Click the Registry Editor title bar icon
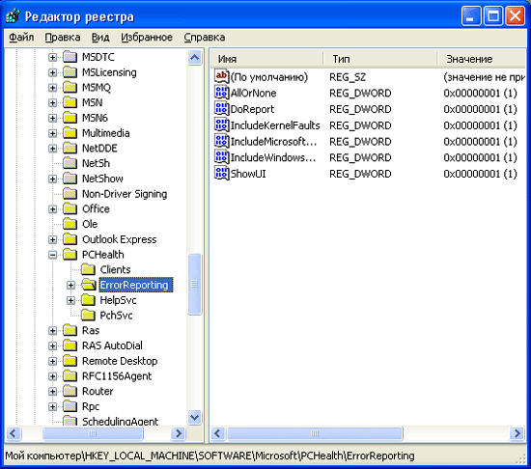Screen dimensions: 531x469 (x=13, y=15)
